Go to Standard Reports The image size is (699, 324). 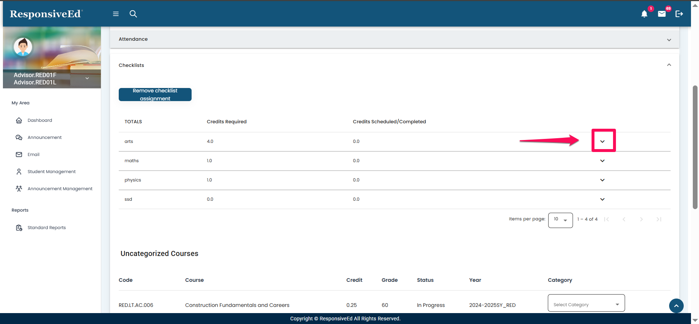point(47,228)
